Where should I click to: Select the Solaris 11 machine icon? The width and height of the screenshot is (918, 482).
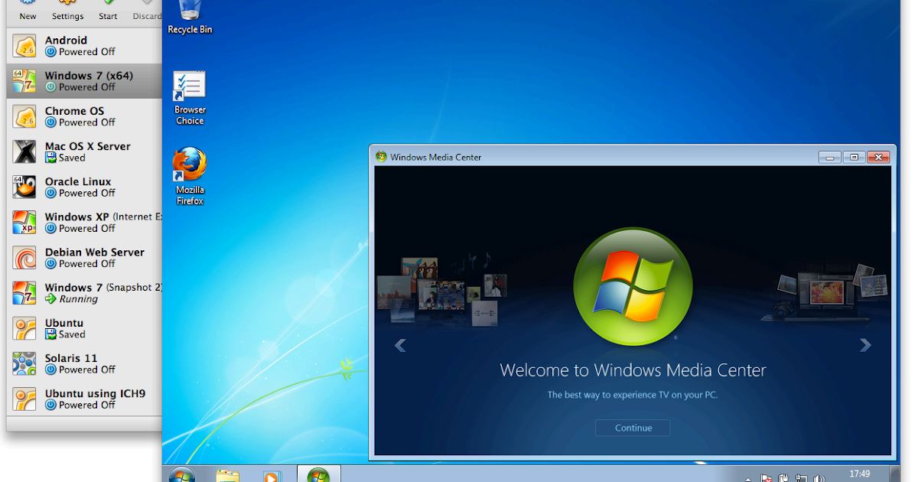pos(24,363)
